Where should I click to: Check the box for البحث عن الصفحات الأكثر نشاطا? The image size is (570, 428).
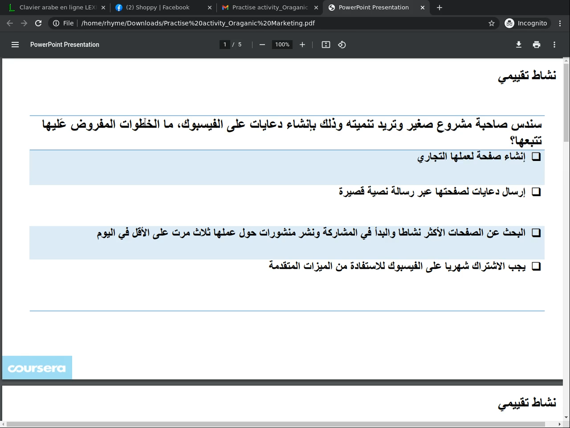(x=536, y=233)
